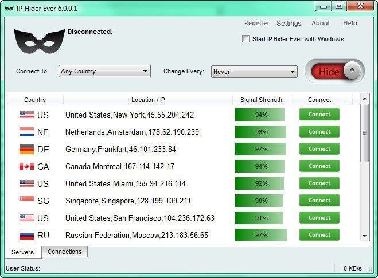Click the DE country code
The image size is (378, 278).
click(x=43, y=150)
